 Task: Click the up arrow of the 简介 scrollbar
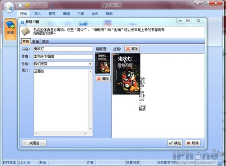point(90,72)
